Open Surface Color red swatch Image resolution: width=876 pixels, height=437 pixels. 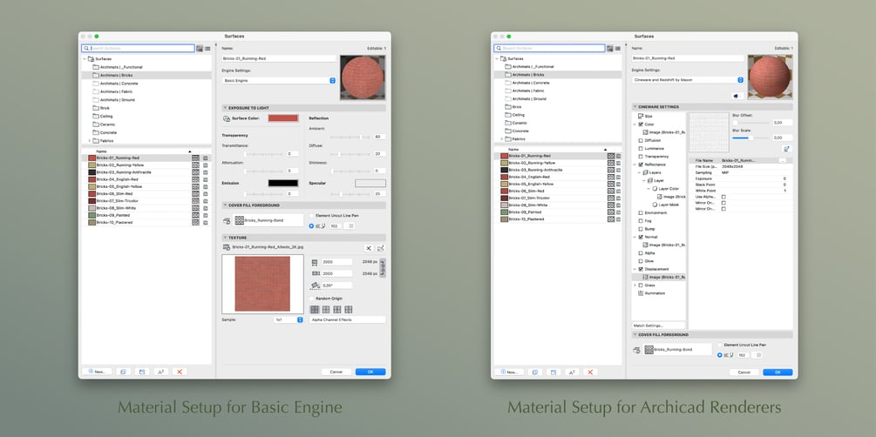(x=283, y=118)
